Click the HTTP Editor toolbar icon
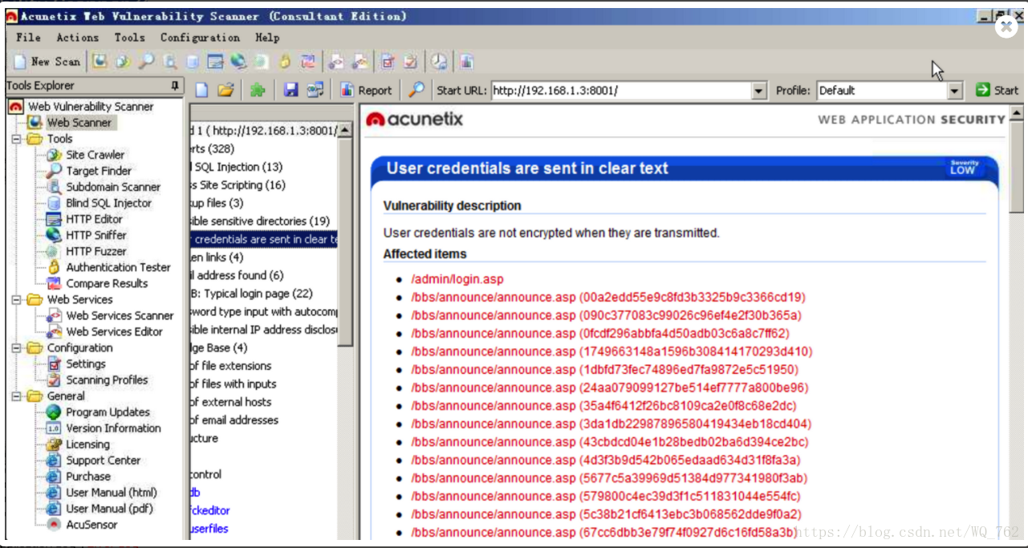This screenshot has width=1028, height=548. (215, 61)
